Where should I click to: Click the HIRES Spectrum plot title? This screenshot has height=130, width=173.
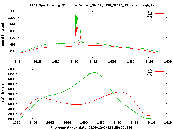92,5
